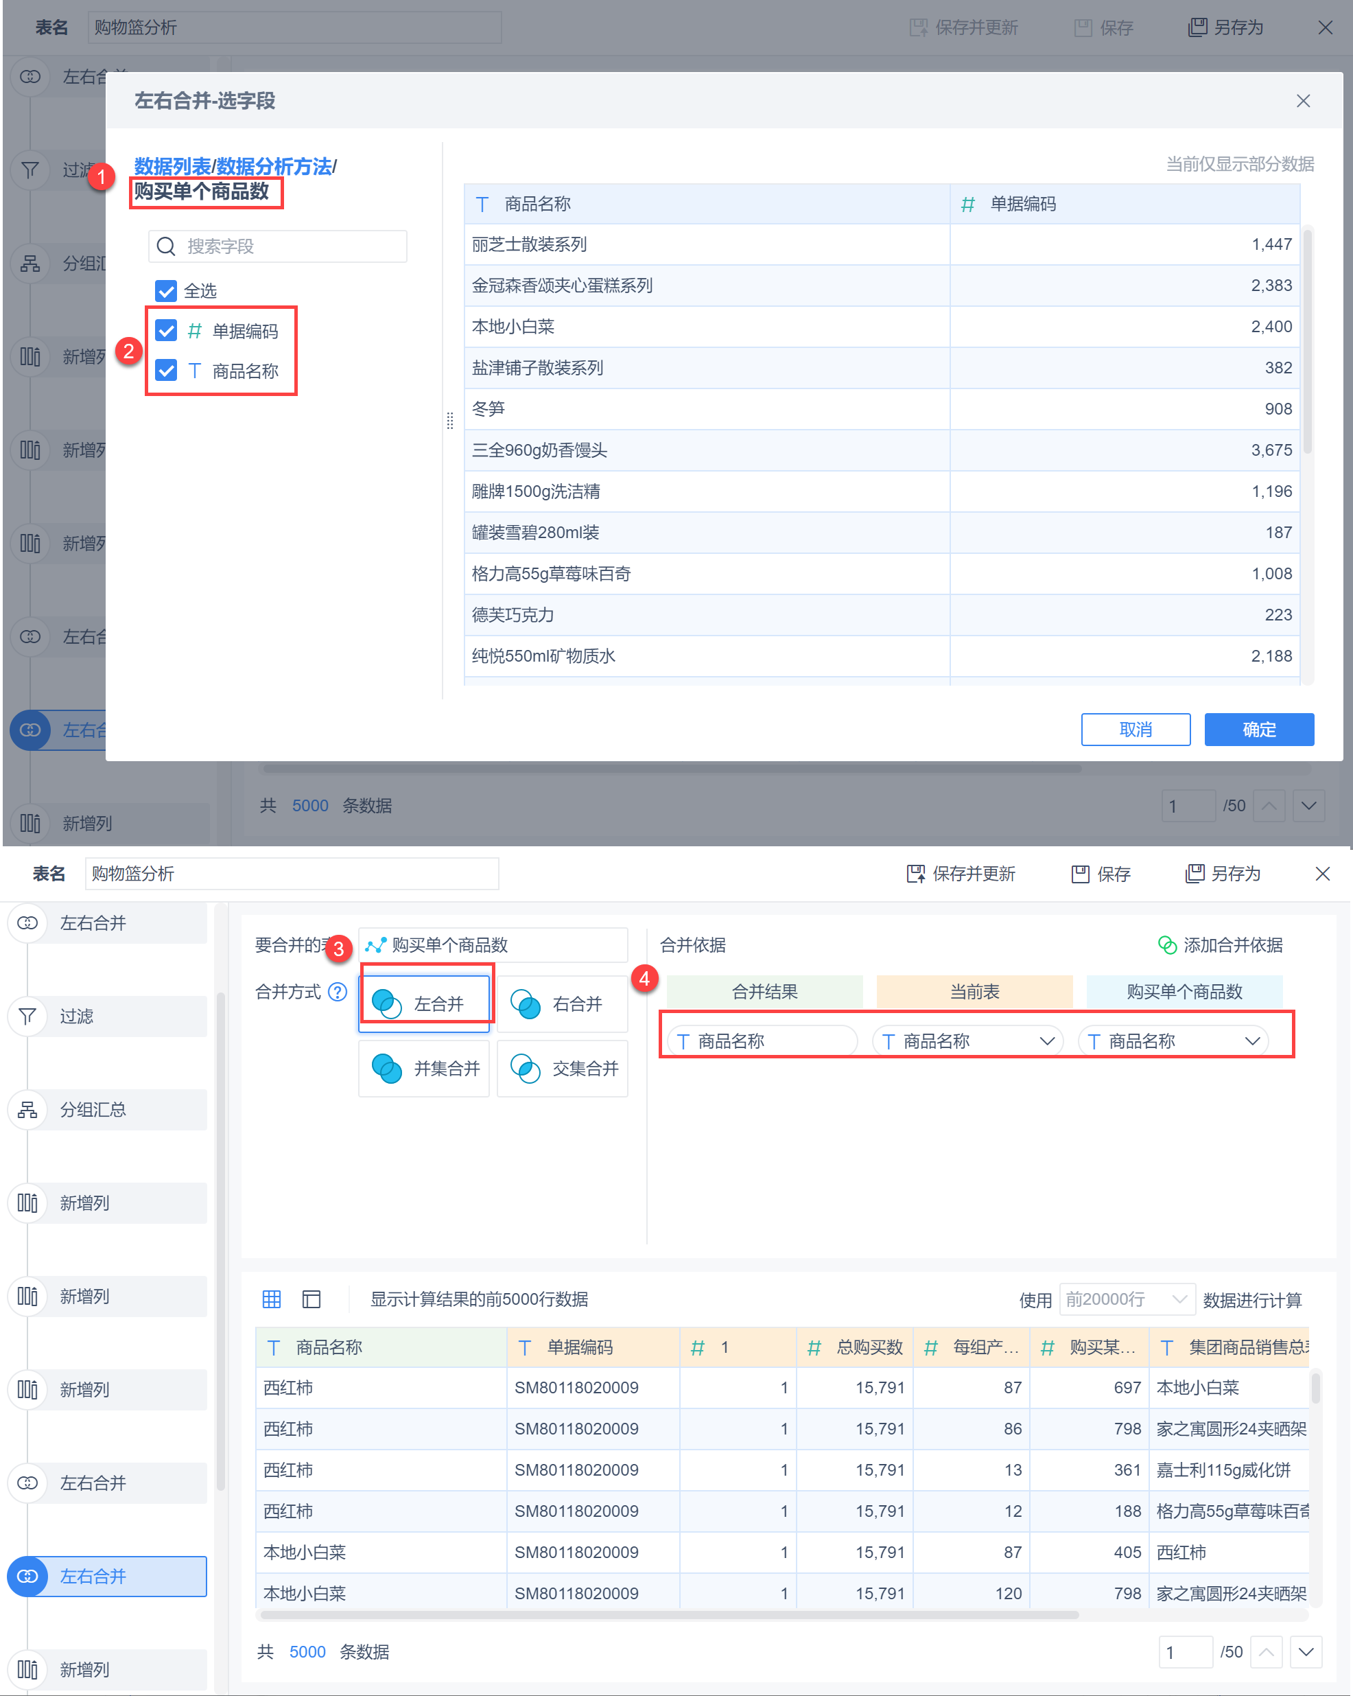This screenshot has height=1696, width=1353.
Task: Toggle the 全选 checkbox
Action: coord(166,291)
